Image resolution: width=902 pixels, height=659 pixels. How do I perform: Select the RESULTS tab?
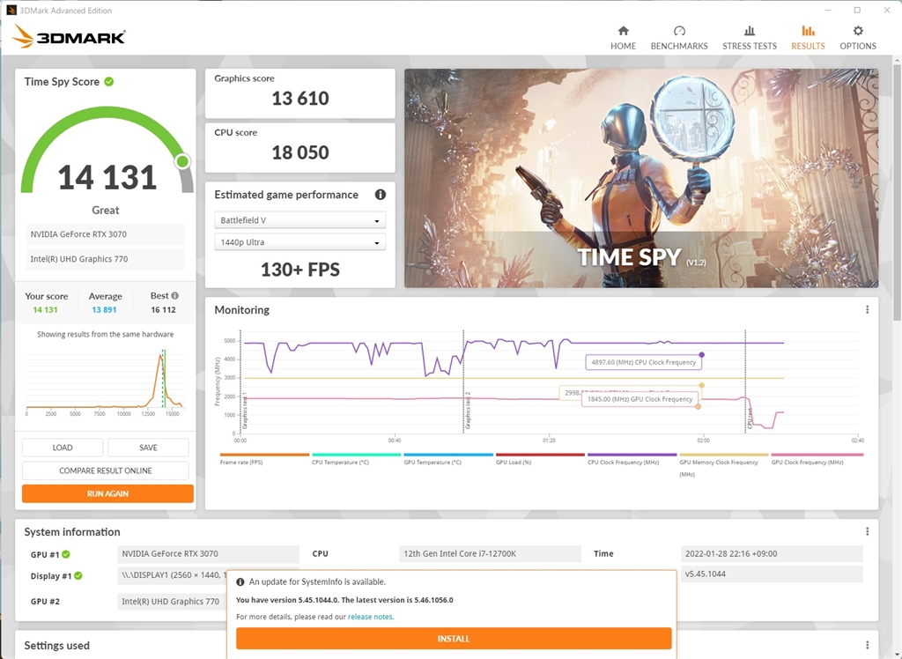[x=808, y=38]
